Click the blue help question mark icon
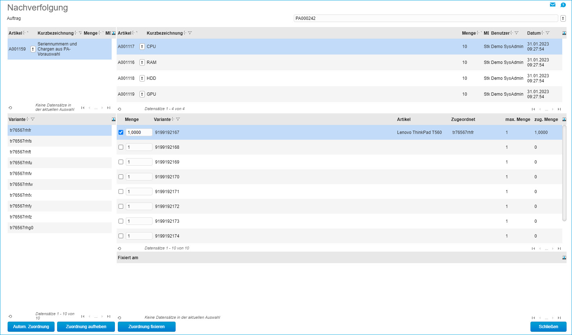572x335 pixels. 563,5
